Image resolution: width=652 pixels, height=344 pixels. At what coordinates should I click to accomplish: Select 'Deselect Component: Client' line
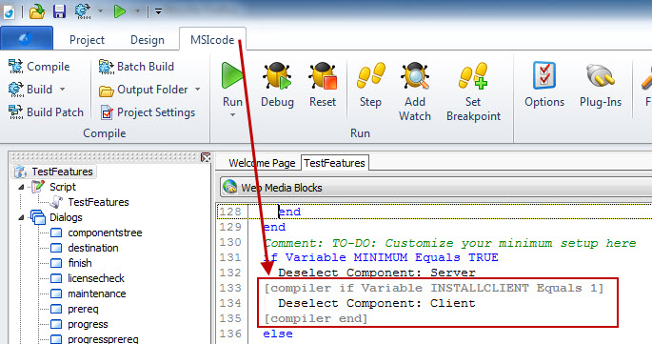(x=377, y=303)
